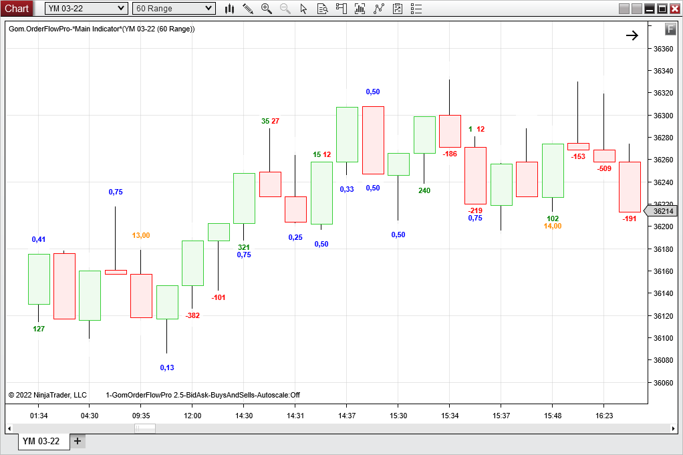The width and height of the screenshot is (683, 455).
Task: Add a new chart tab with plus button
Action: point(77,441)
